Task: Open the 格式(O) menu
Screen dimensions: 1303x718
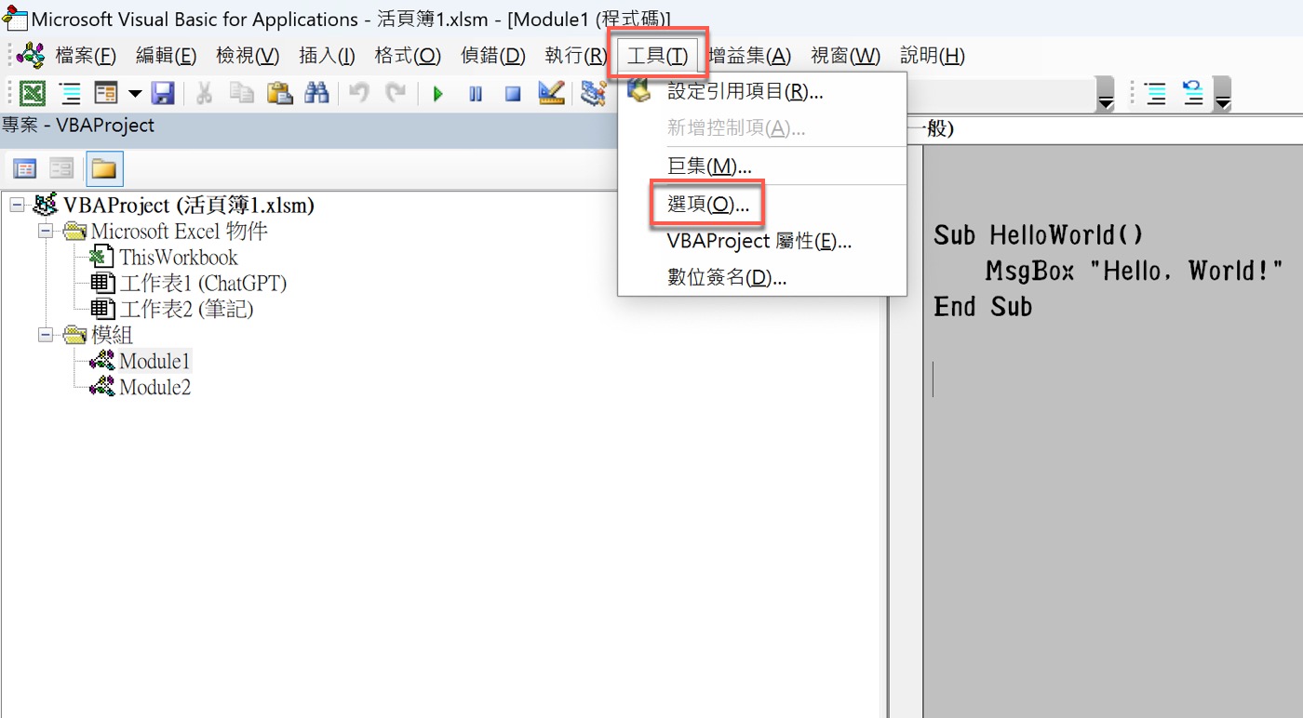Action: click(x=408, y=56)
